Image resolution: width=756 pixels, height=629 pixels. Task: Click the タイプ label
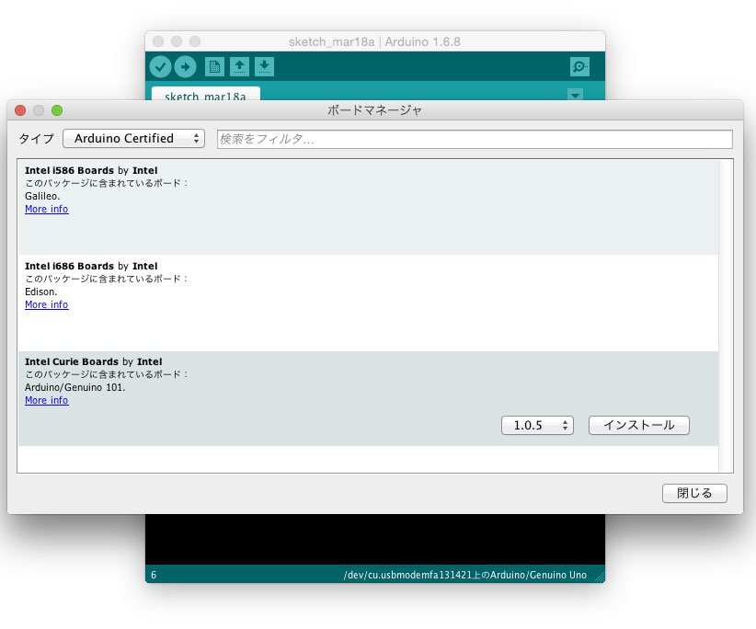(x=36, y=139)
